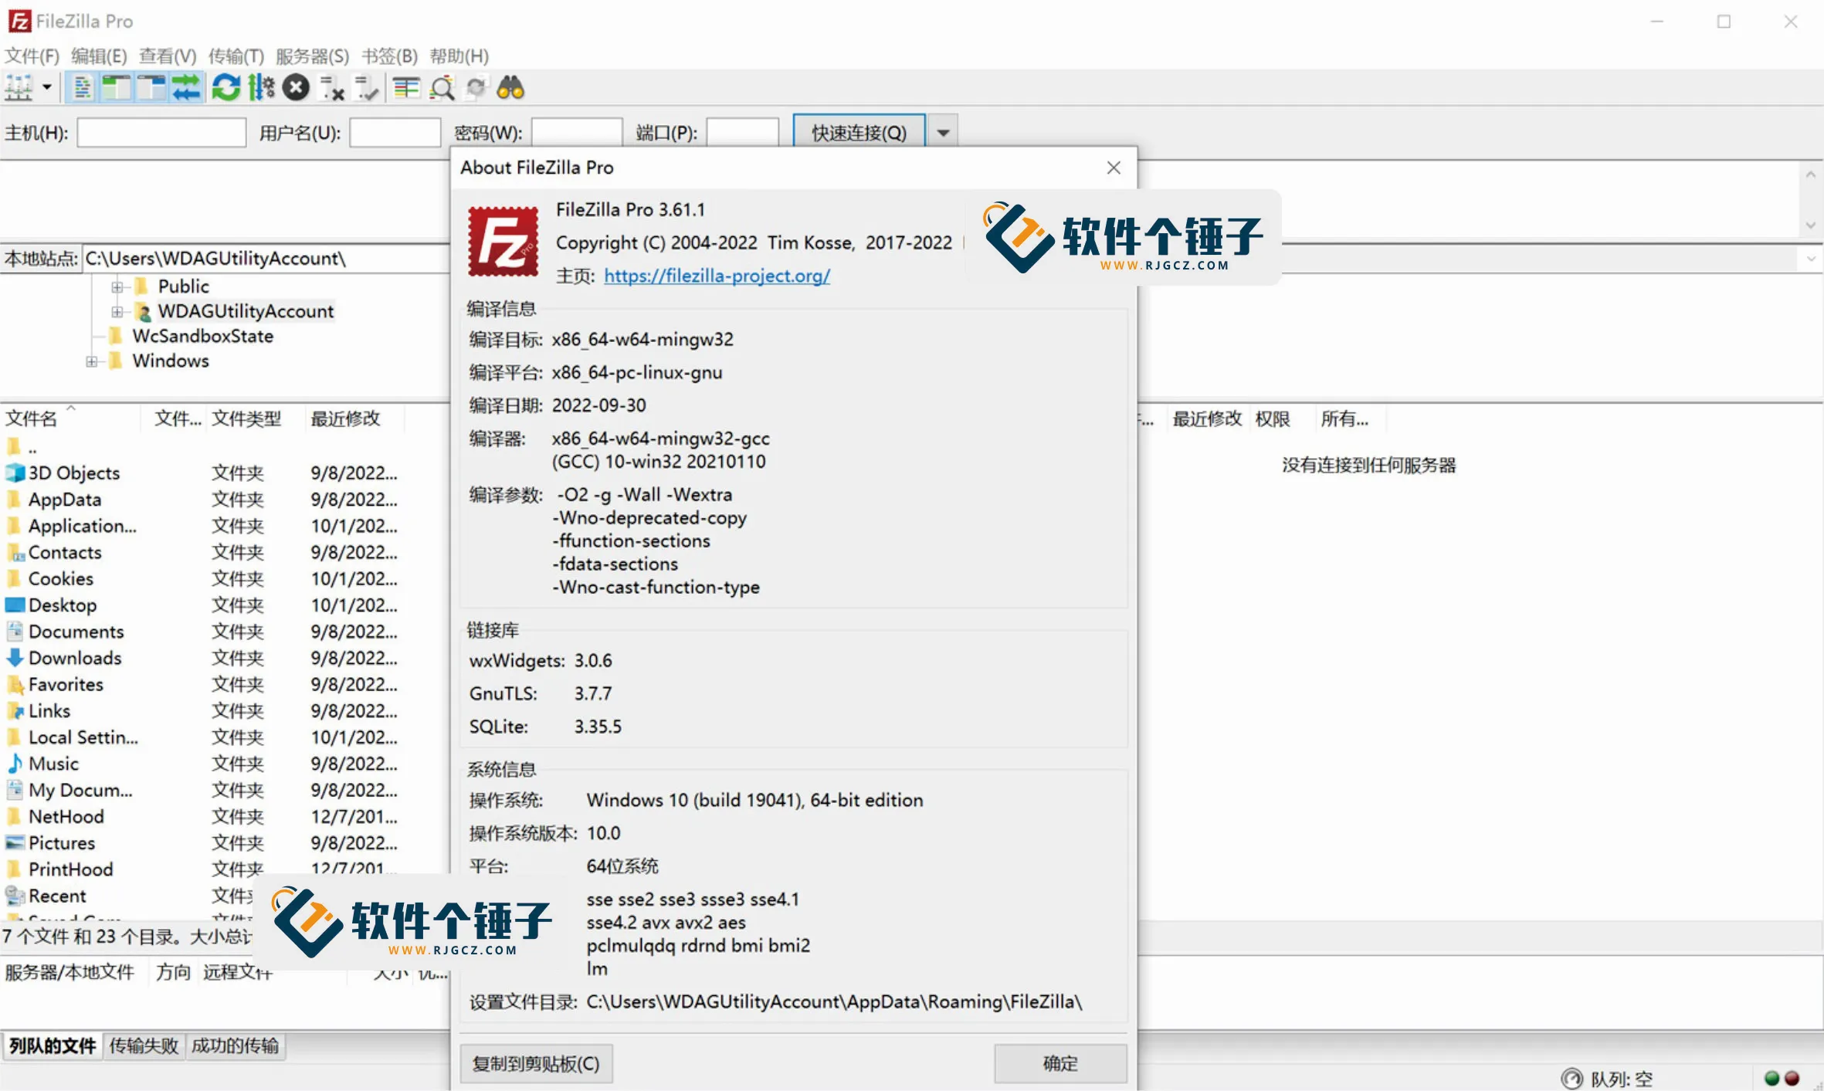Open 编辑(E) menu
Image resolution: width=1824 pixels, height=1091 pixels.
(99, 56)
